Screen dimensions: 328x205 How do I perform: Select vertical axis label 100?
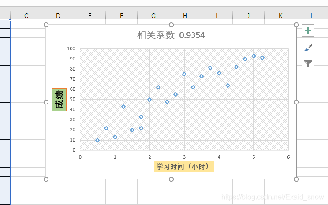point(71,48)
